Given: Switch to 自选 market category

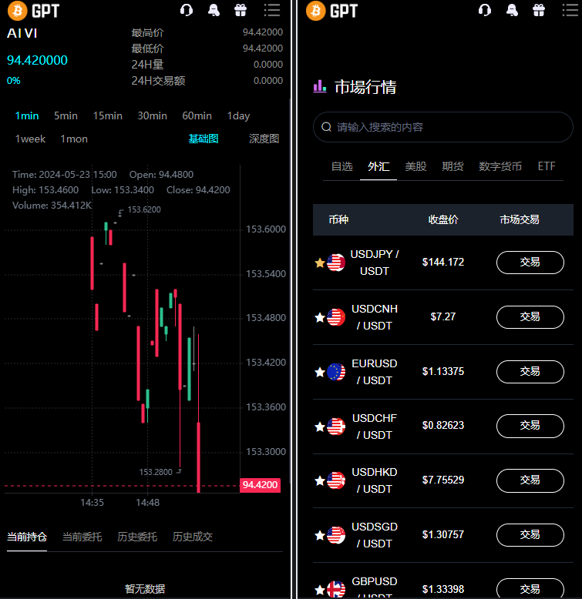Looking at the screenshot, I should click(341, 166).
